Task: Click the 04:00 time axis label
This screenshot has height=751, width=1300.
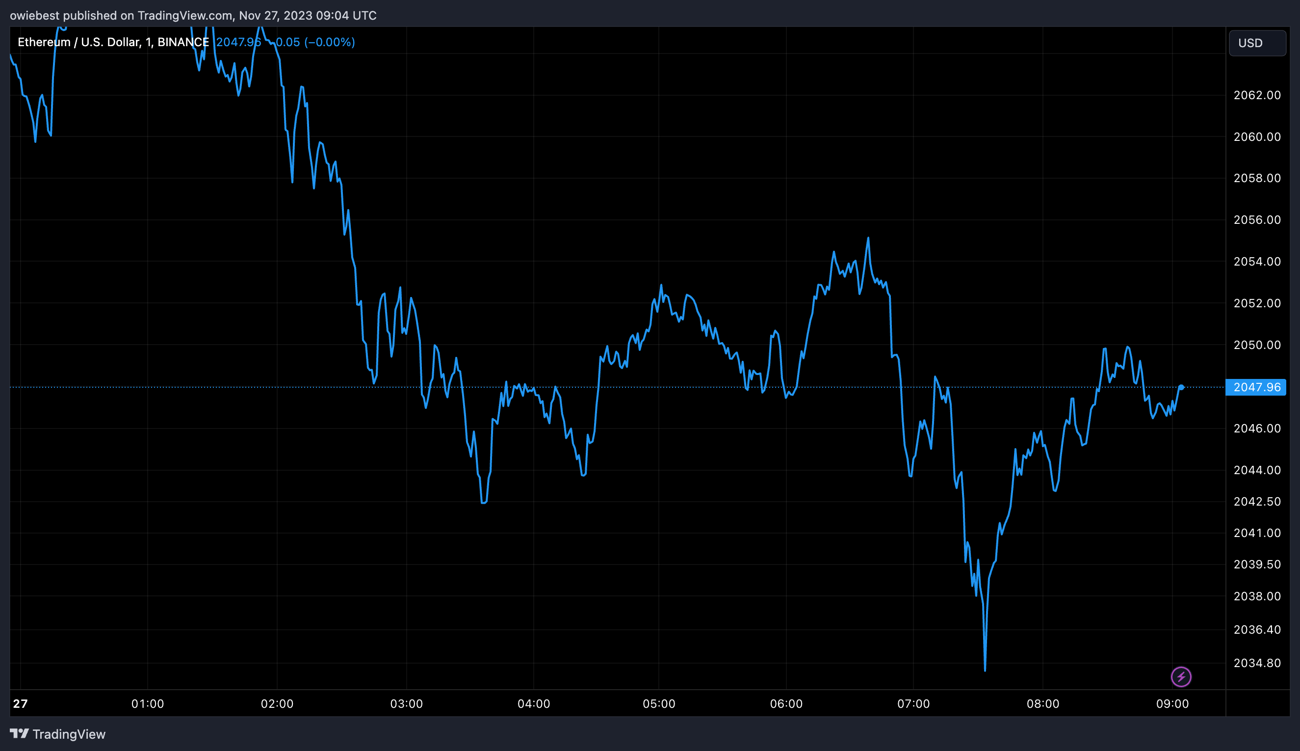Action: [534, 704]
